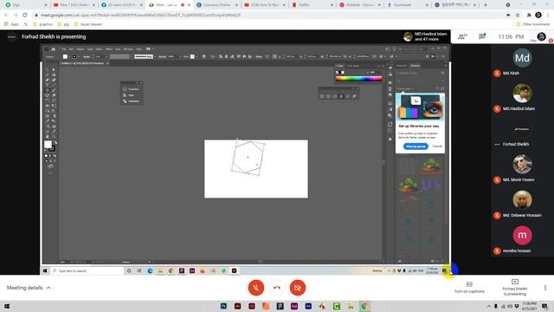Choose Ellipse tool in floating shape panel
This screenshot has height=312, width=554.
tap(335, 96)
